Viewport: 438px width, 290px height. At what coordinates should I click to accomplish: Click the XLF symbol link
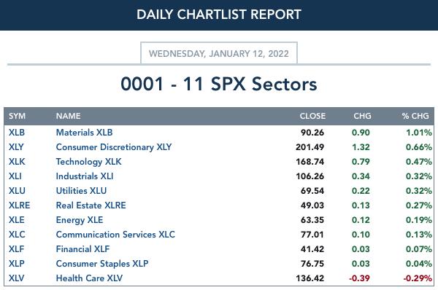click(x=16, y=249)
